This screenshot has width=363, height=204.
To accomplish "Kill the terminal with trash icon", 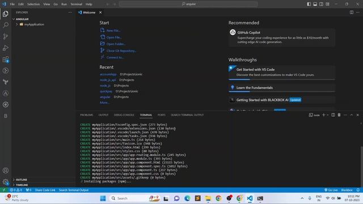I will (339, 115).
